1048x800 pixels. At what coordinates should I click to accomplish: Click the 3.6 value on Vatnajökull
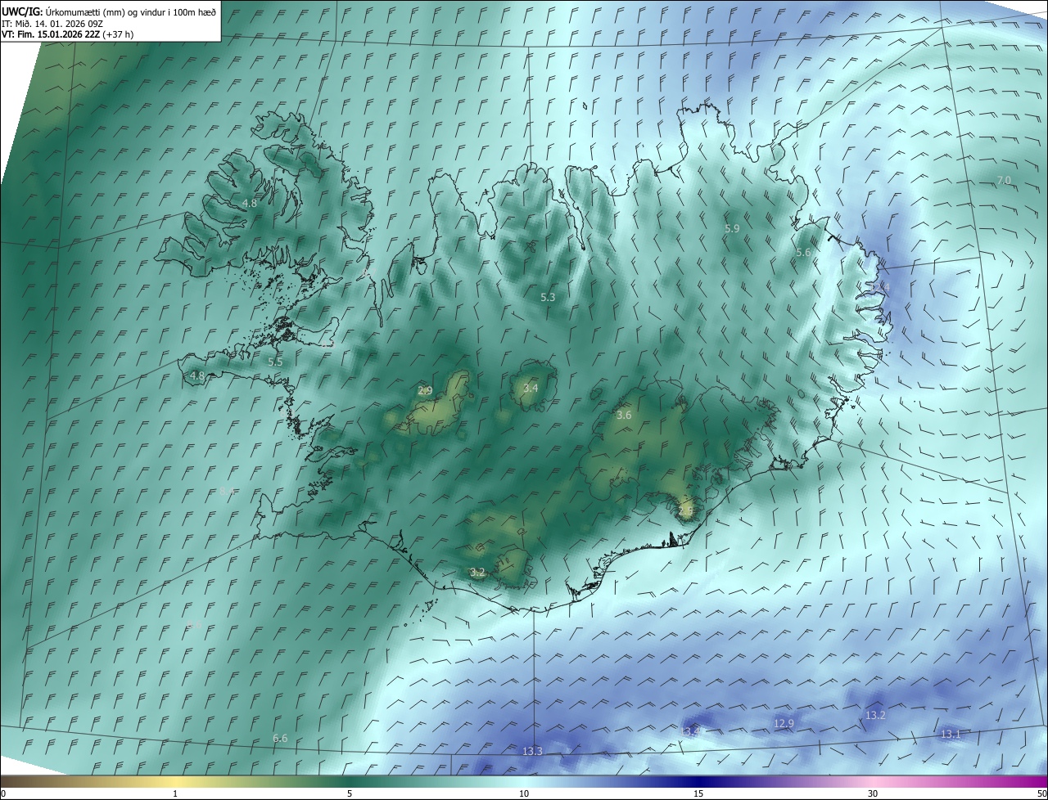[624, 416]
